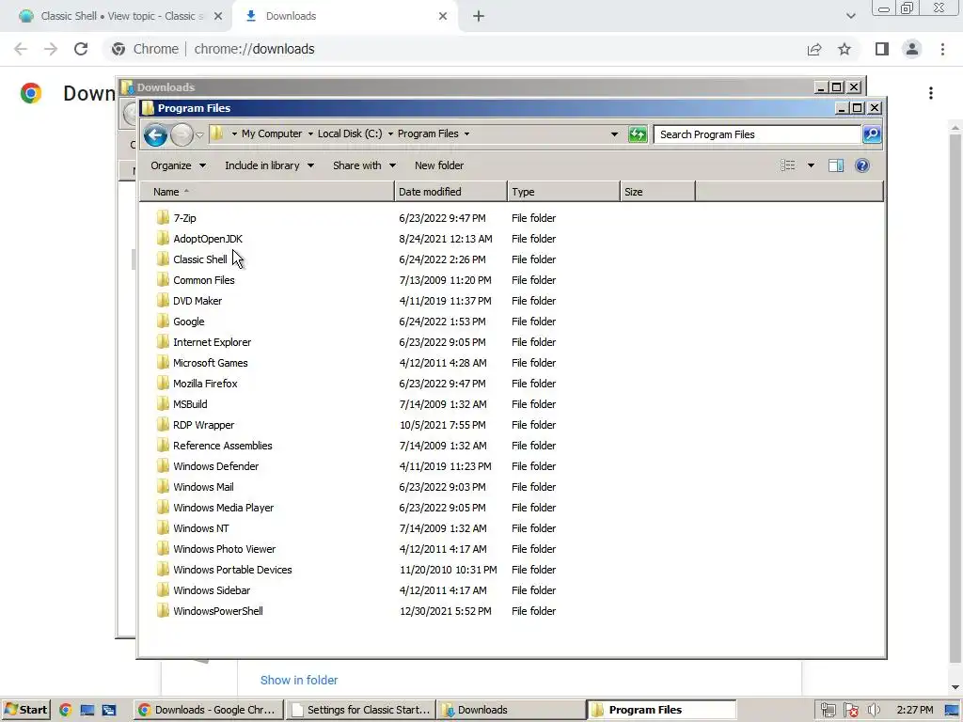
Task: Click the green refresh button beside address bar
Action: [x=638, y=133]
